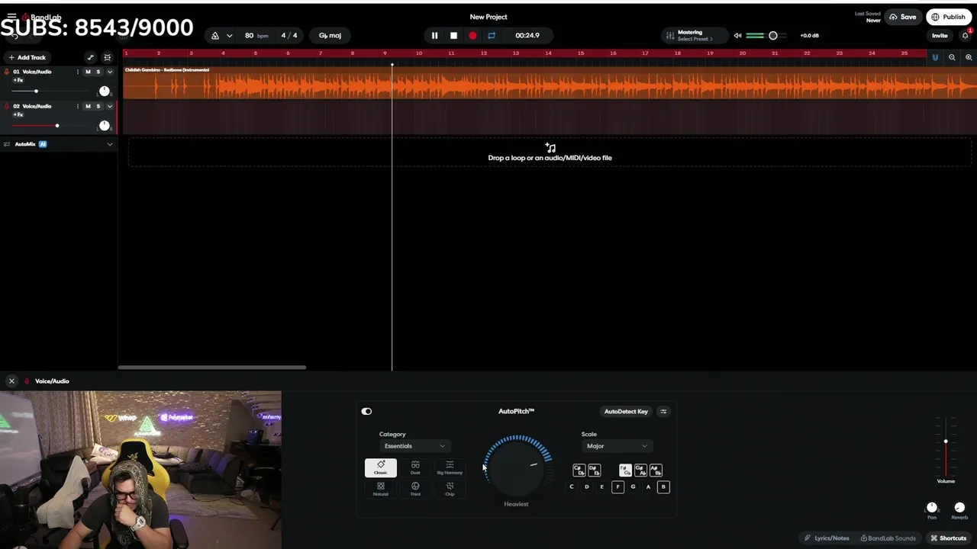Open the Category Essentials dropdown
This screenshot has height=549, width=977.
[x=414, y=446]
